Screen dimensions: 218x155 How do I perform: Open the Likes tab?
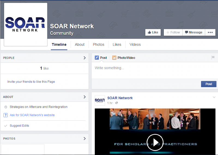click(117, 44)
